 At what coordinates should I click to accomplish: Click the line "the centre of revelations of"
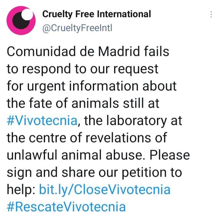(x=87, y=138)
